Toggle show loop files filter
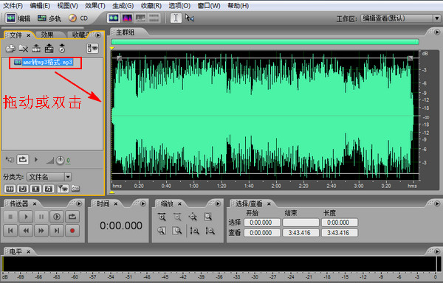The height and width of the screenshot is (283, 443). tap(23, 189)
